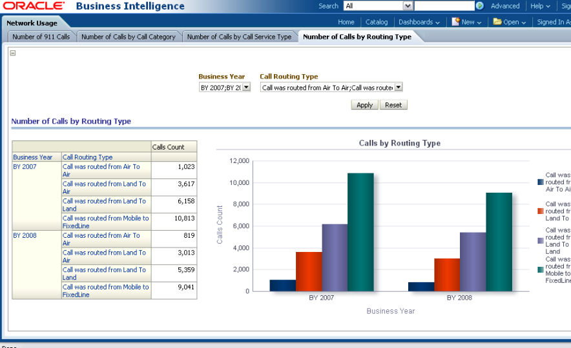Click the Apply button

[x=364, y=105]
